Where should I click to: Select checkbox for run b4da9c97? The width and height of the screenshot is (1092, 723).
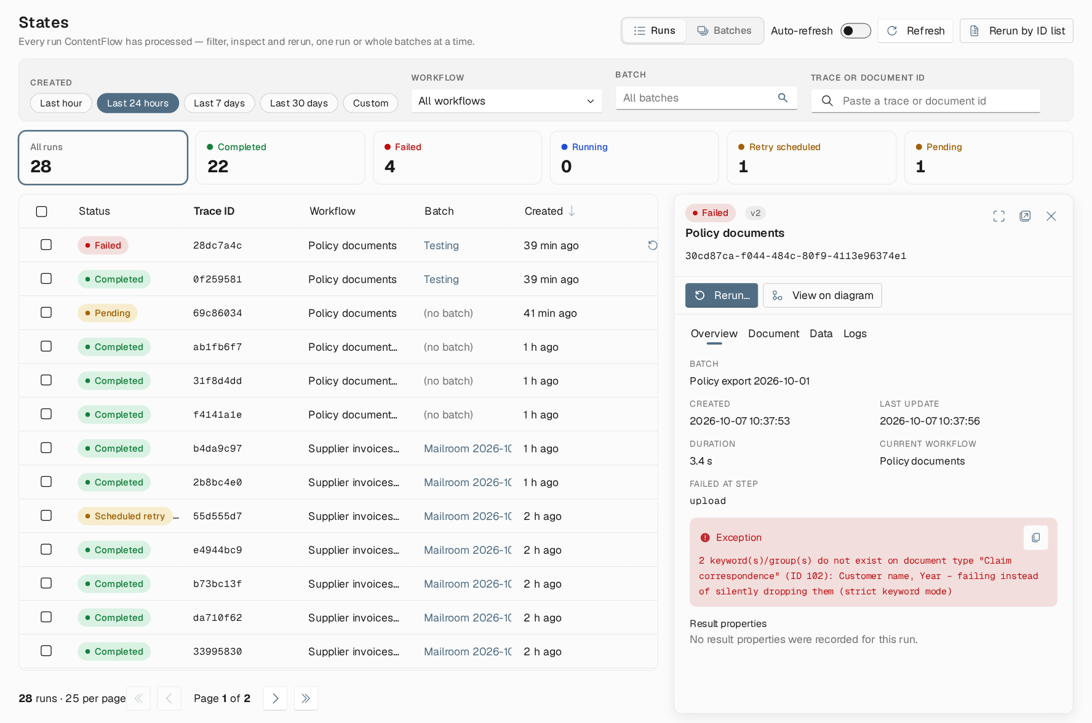click(46, 448)
